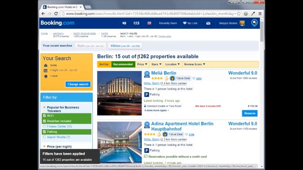
Task: Open the Adina hotel pool photo
Action: [x=119, y=142]
